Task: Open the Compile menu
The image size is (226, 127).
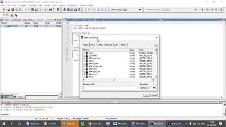Action: [22, 6]
